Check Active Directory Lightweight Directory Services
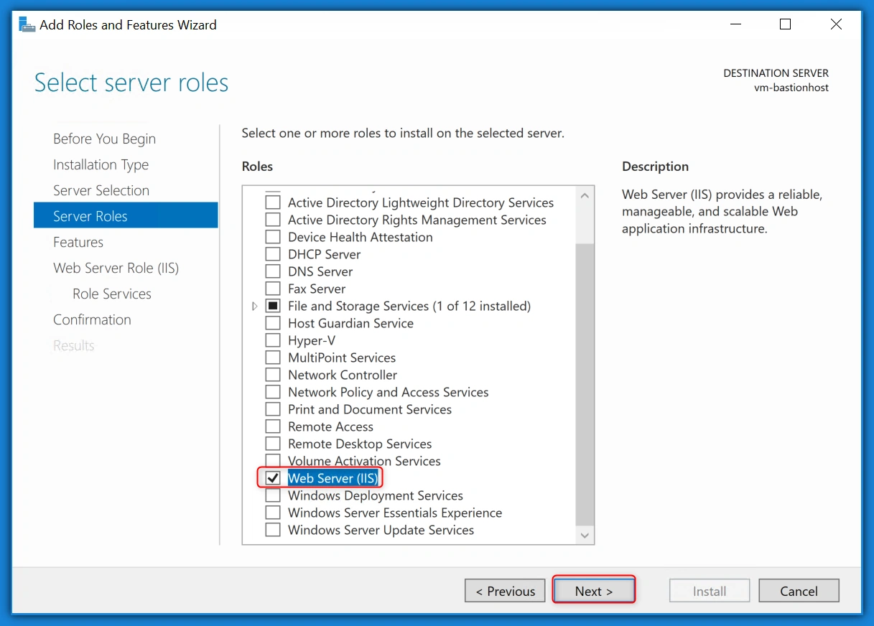The image size is (874, 626). tap(273, 202)
